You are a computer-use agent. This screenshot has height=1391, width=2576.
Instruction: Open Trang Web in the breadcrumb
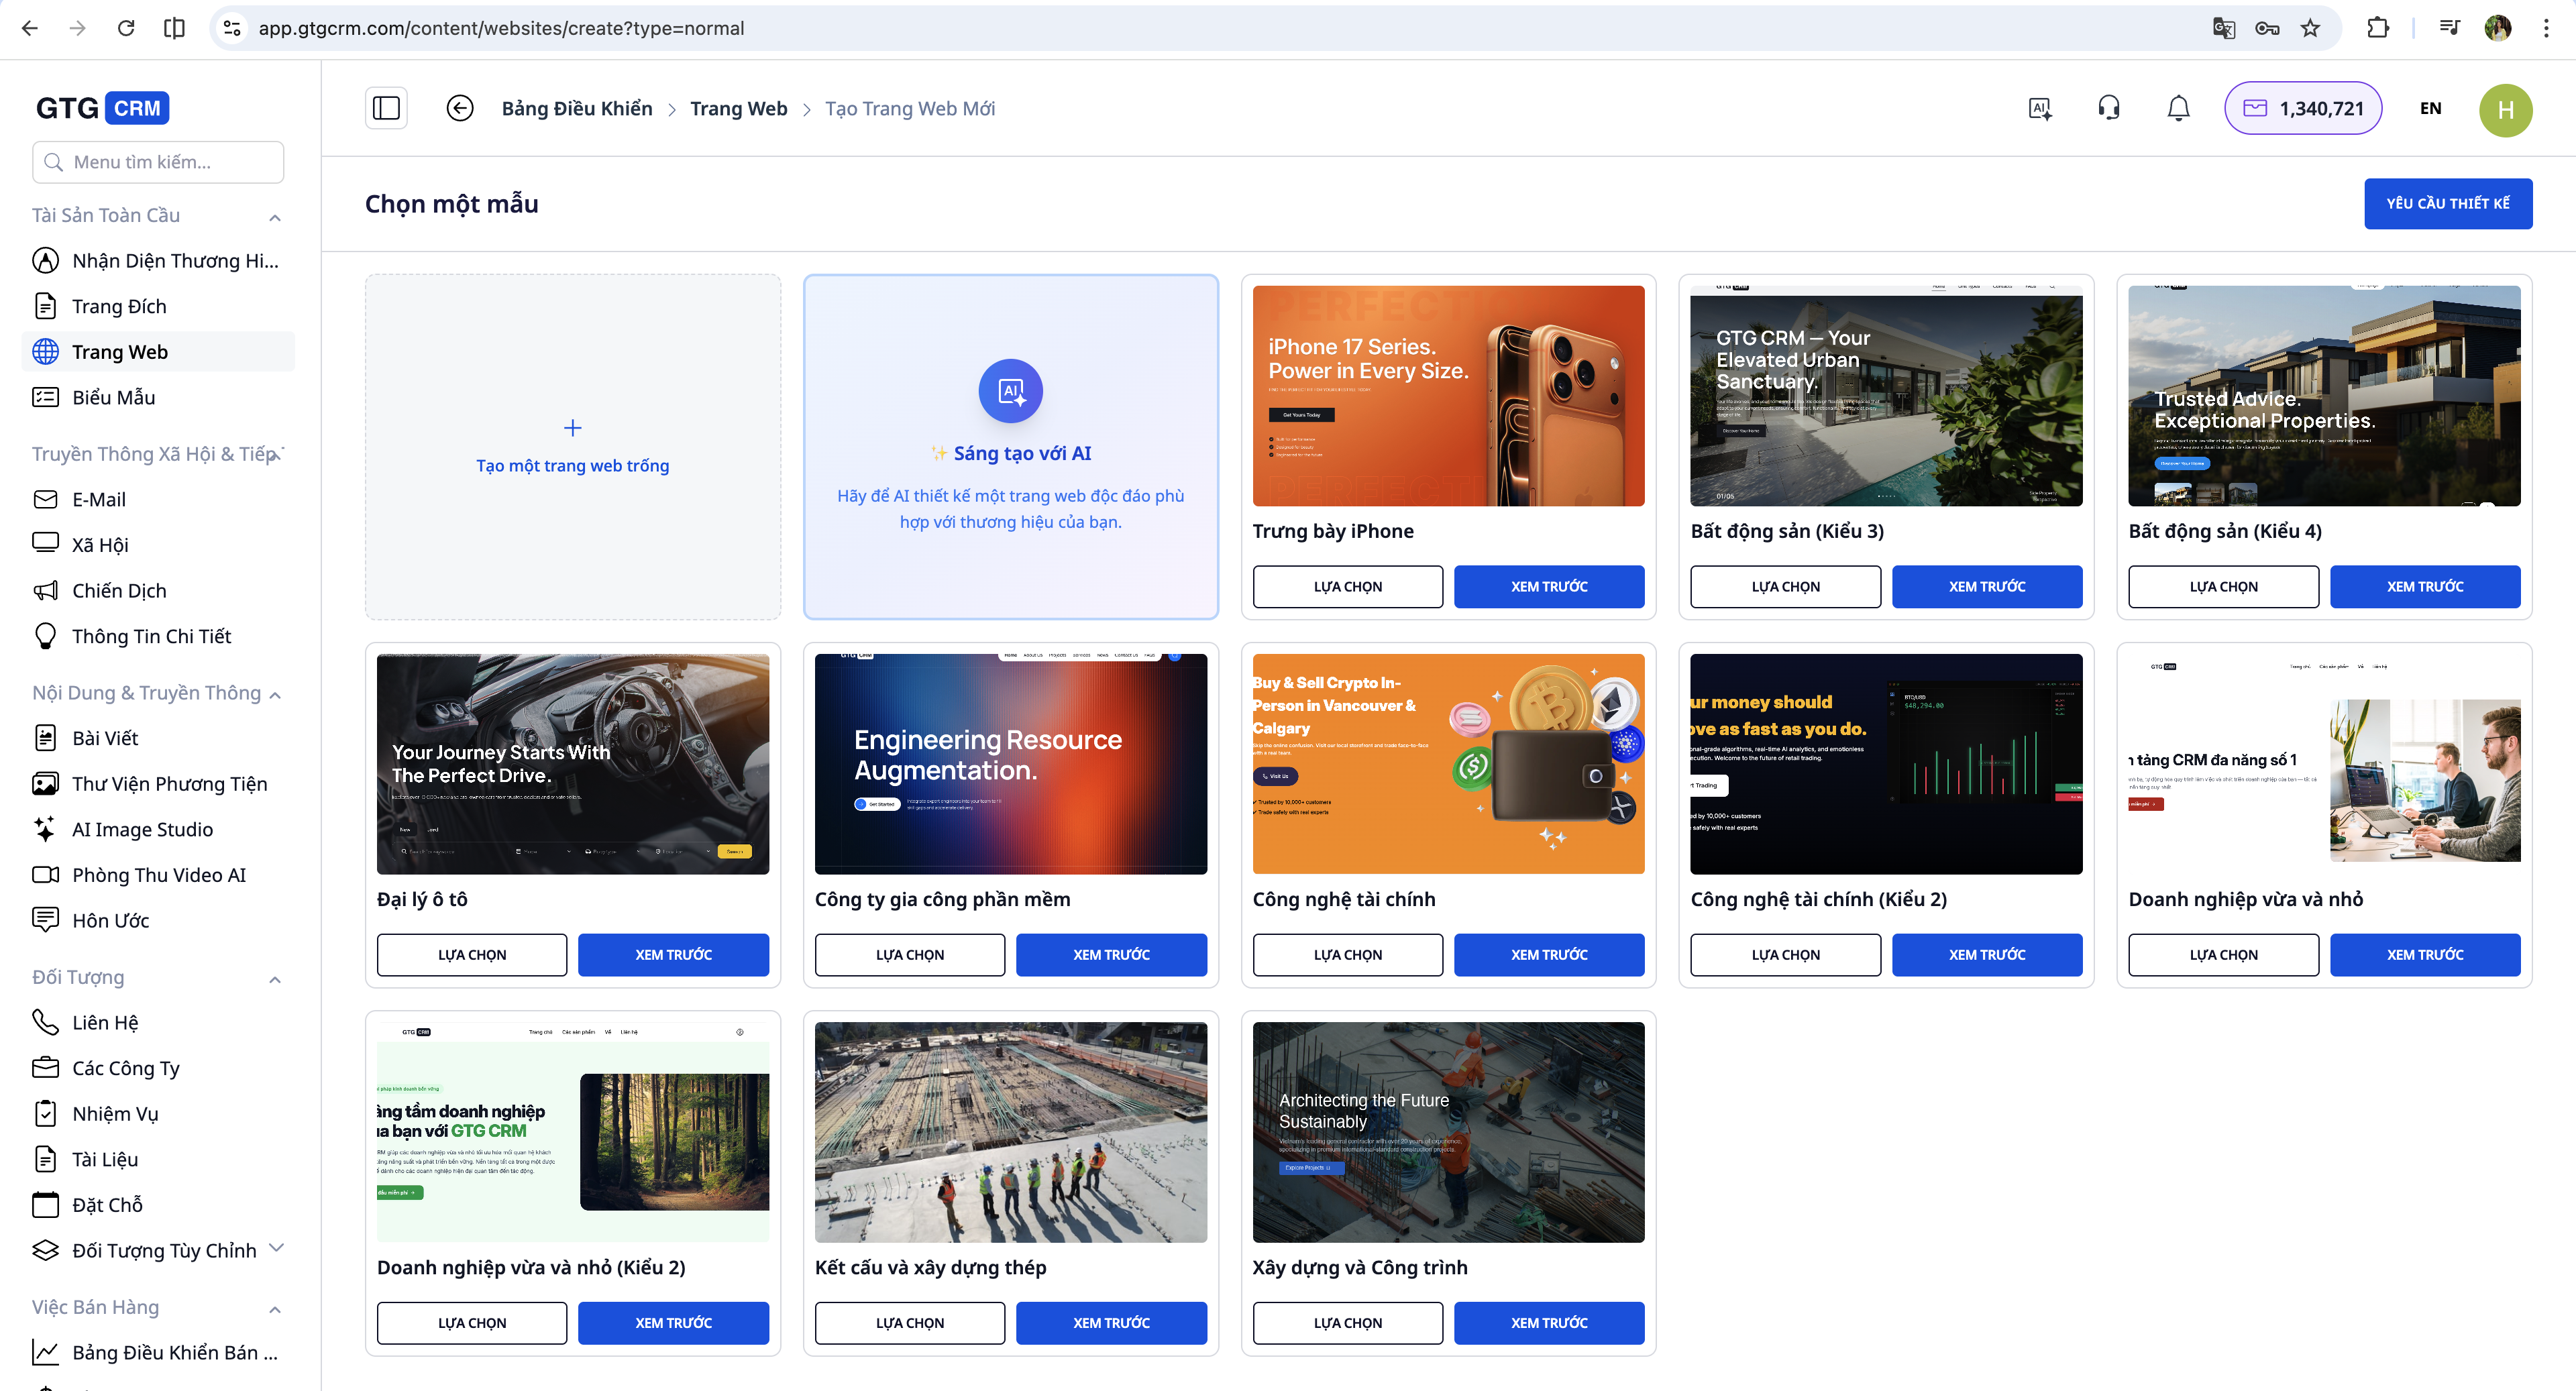pos(739,108)
